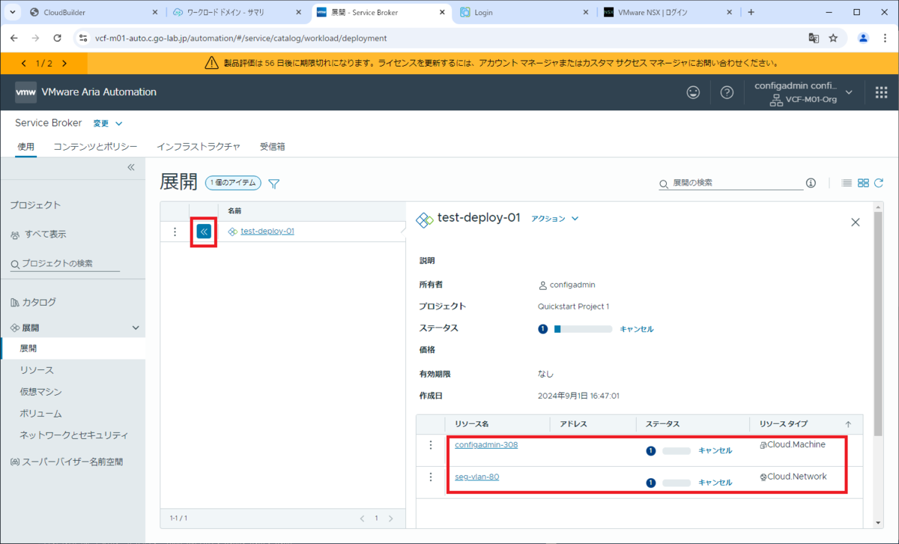The height and width of the screenshot is (544, 899).
Task: Open Chrome profile avatar
Action: [x=864, y=38]
